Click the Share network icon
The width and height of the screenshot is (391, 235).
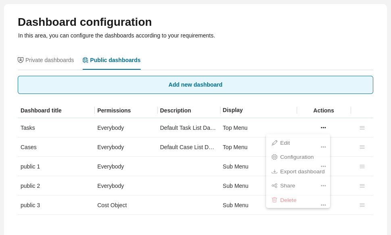tap(275, 185)
